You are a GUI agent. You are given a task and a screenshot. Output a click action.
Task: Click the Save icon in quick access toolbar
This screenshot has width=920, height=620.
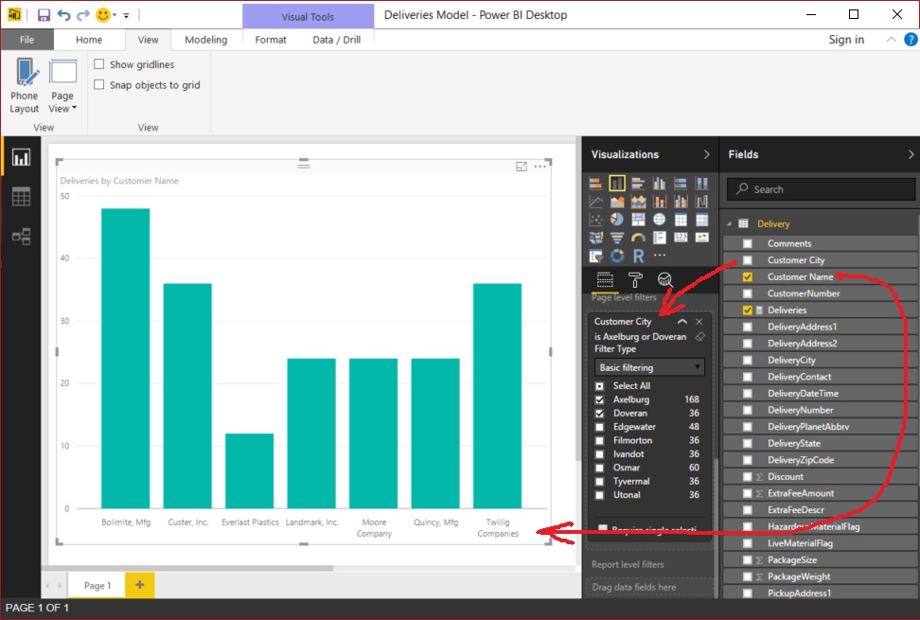(44, 14)
